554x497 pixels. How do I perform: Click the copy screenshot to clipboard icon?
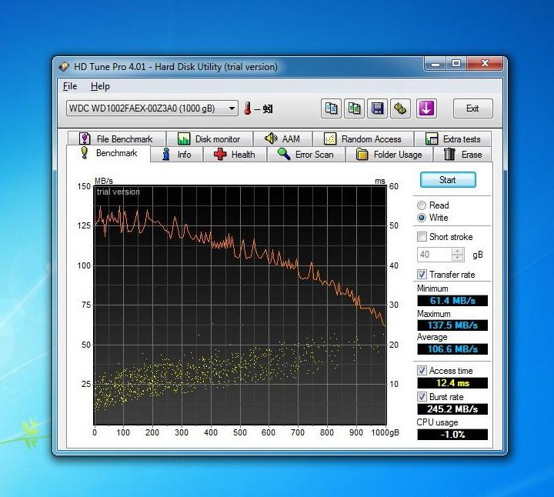click(x=355, y=108)
